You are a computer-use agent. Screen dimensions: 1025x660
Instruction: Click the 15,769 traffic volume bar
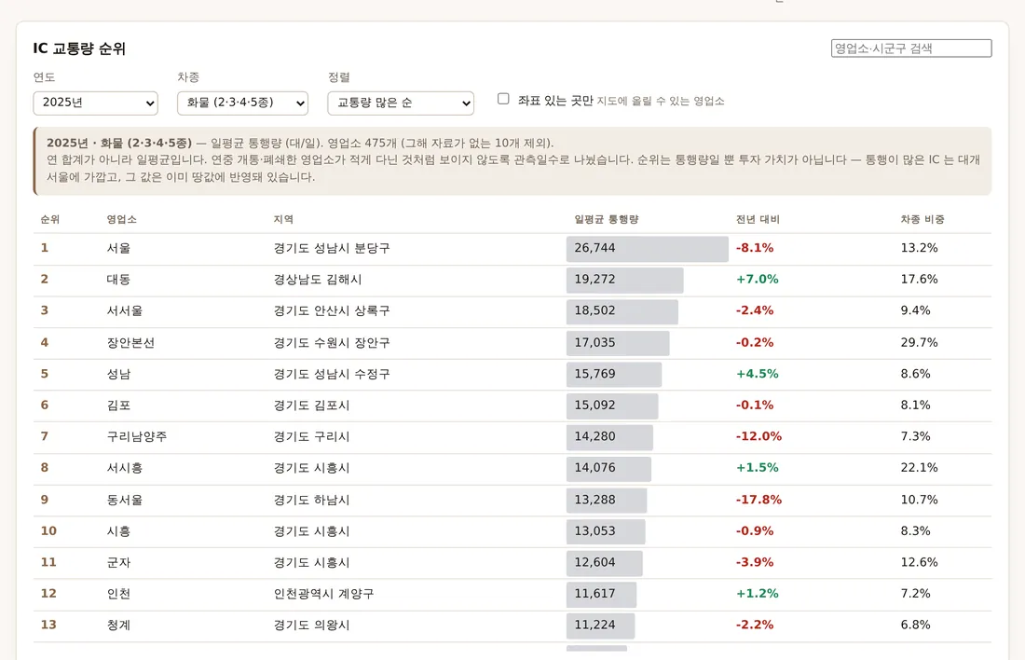point(614,374)
